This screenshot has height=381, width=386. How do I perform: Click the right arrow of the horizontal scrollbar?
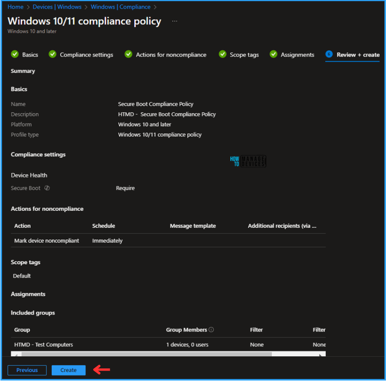[321, 354]
